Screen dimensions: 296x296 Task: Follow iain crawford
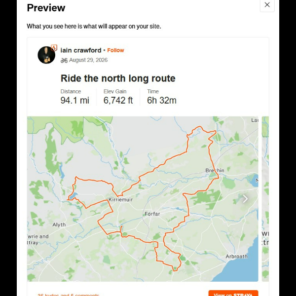[x=115, y=50]
